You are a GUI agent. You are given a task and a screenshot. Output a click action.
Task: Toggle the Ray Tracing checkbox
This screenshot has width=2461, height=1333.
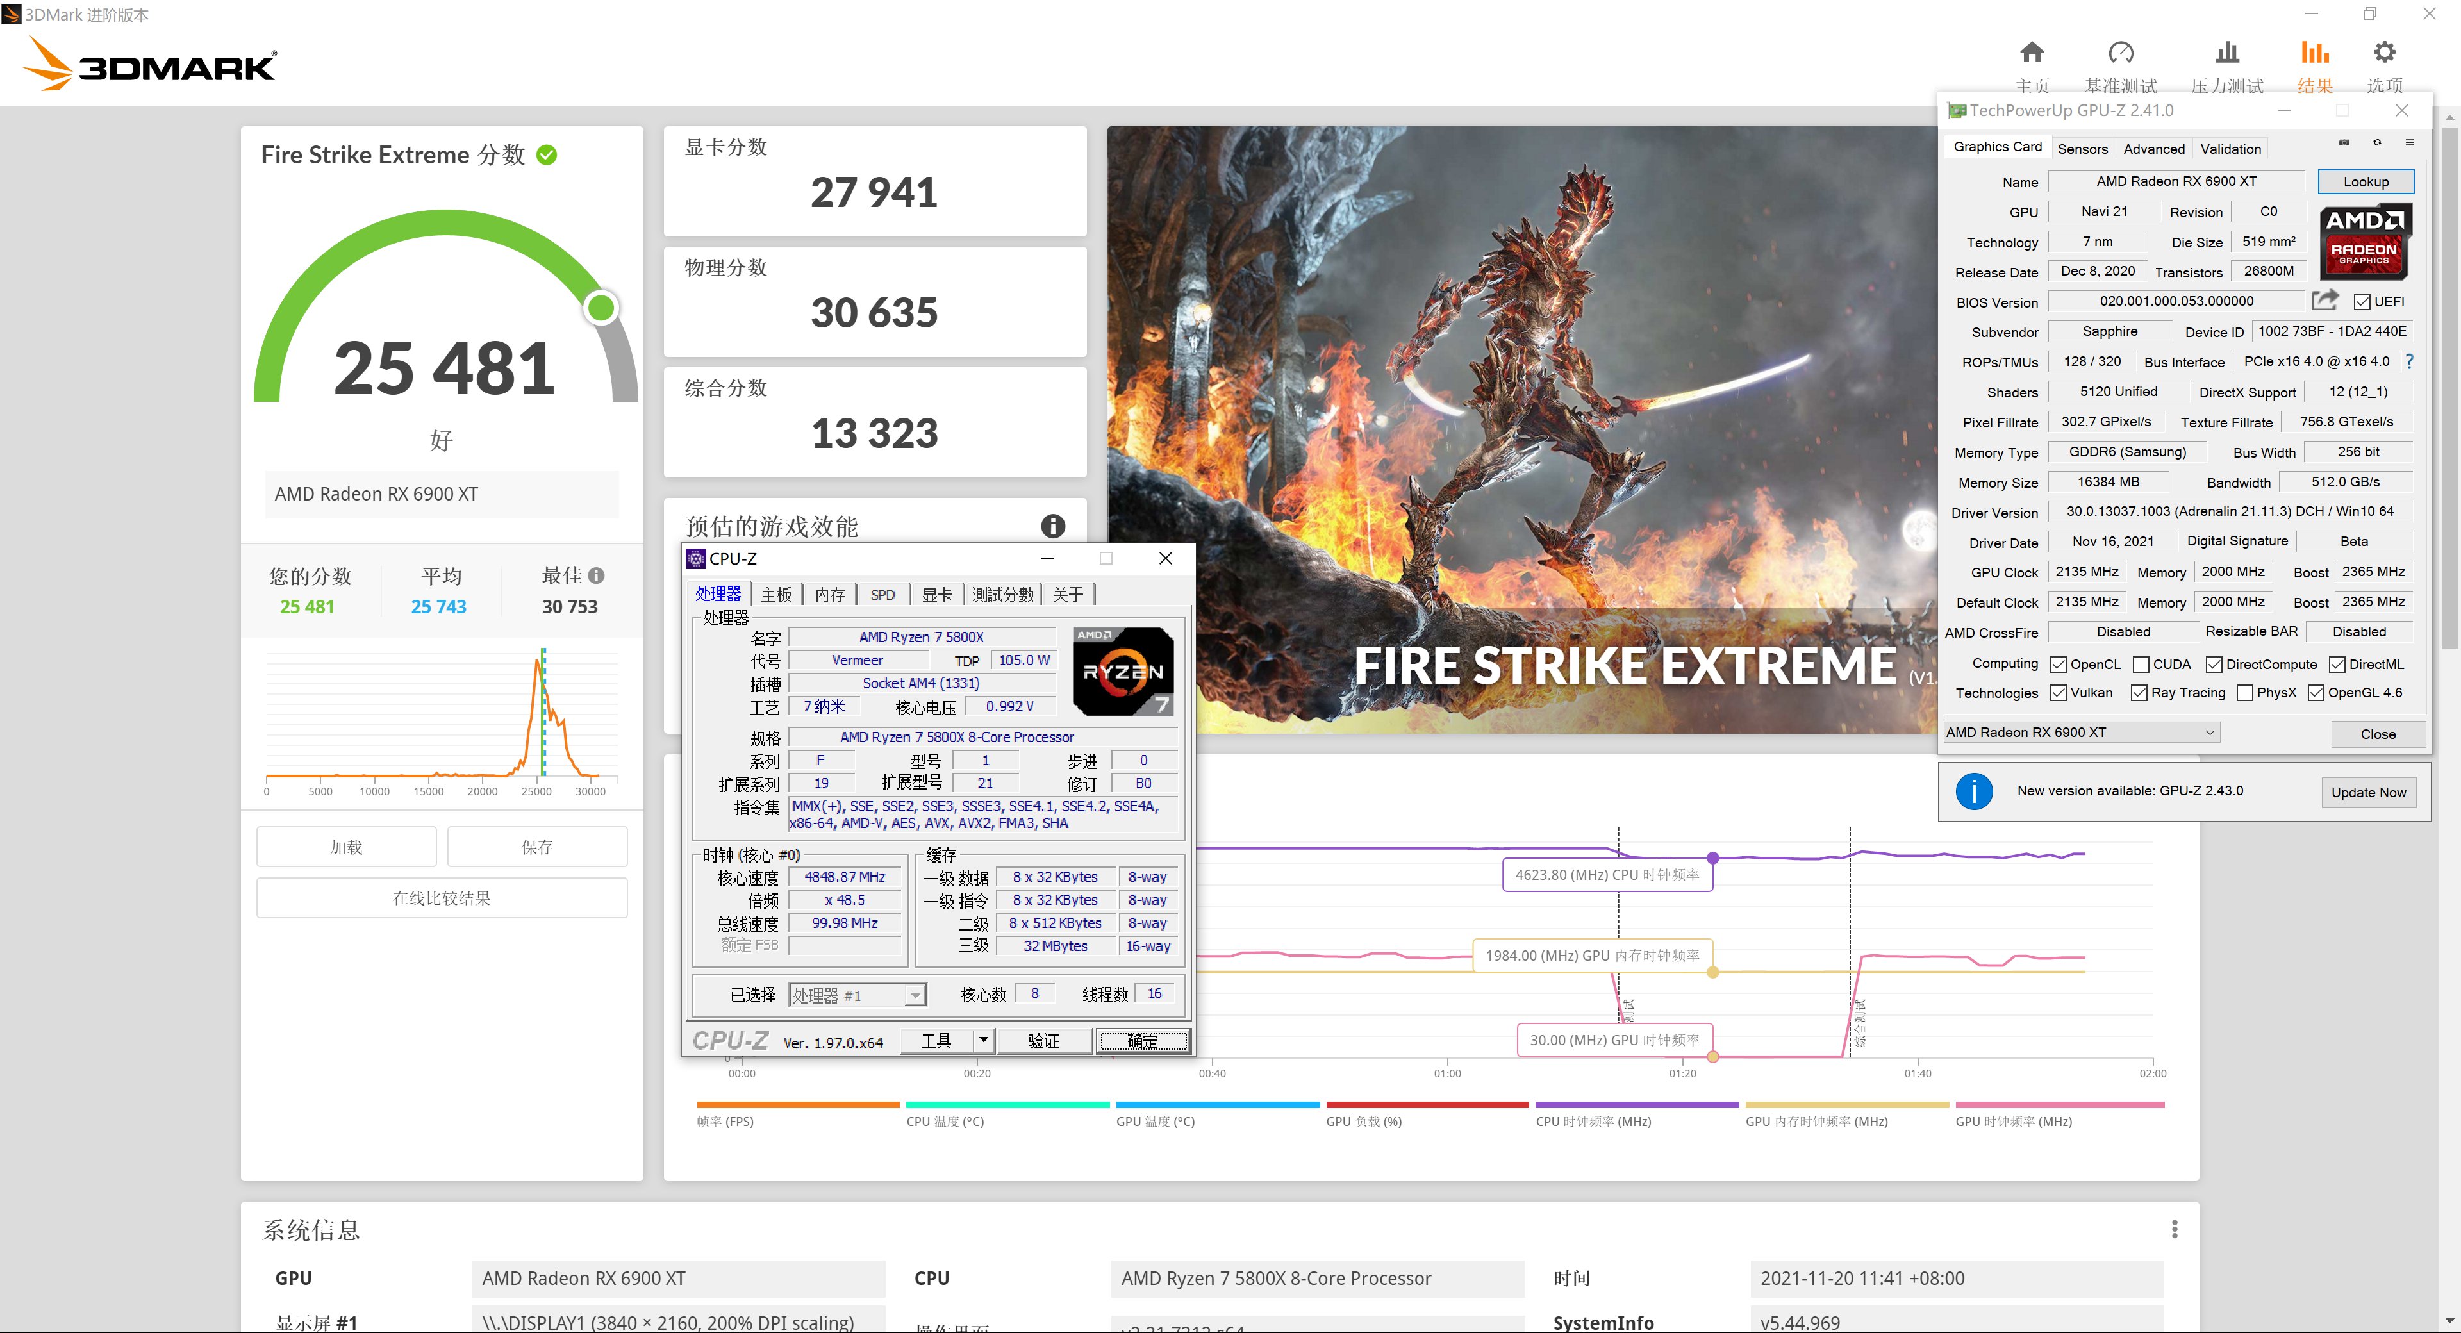click(2139, 693)
